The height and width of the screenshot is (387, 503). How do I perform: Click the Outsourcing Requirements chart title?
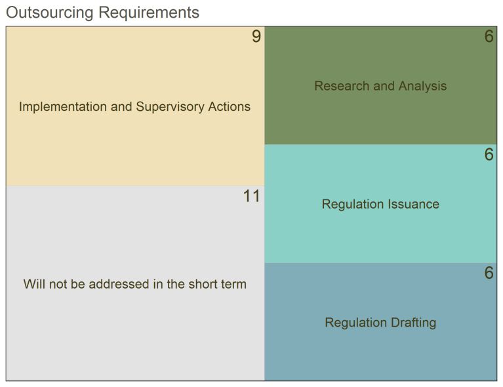pyautogui.click(x=103, y=13)
